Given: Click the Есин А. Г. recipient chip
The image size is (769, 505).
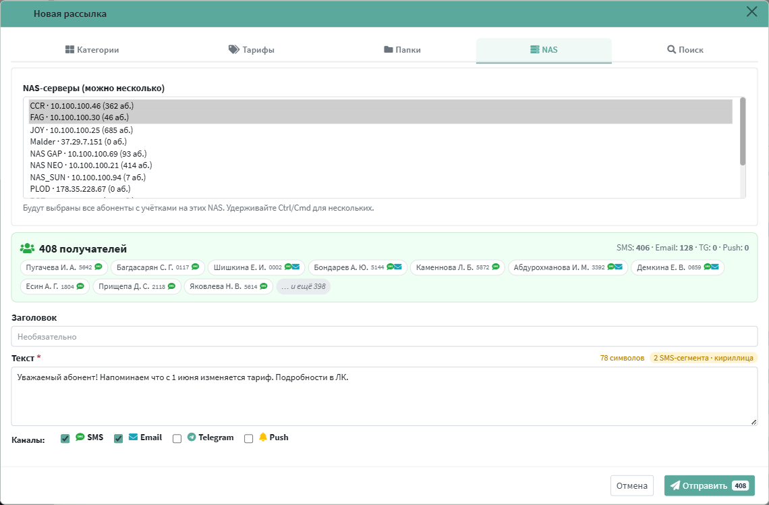Looking at the screenshot, I should (x=55, y=286).
